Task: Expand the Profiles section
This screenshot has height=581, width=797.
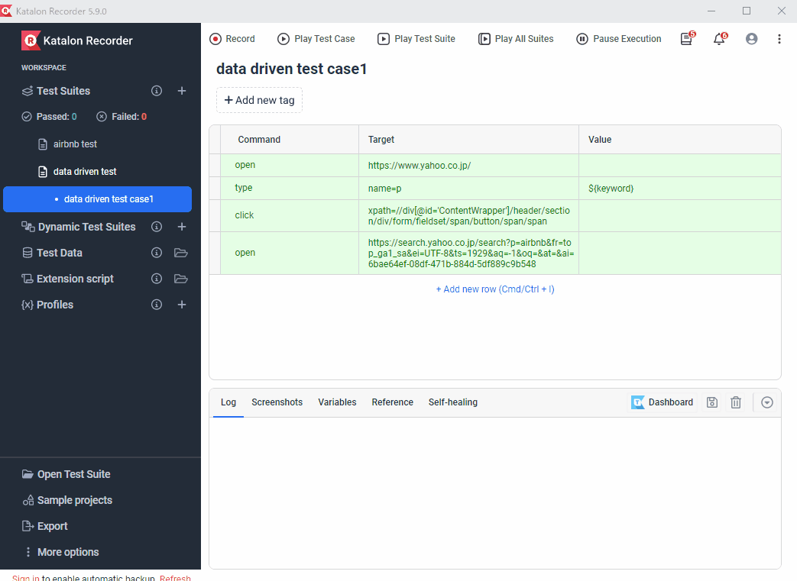Action: click(x=54, y=304)
